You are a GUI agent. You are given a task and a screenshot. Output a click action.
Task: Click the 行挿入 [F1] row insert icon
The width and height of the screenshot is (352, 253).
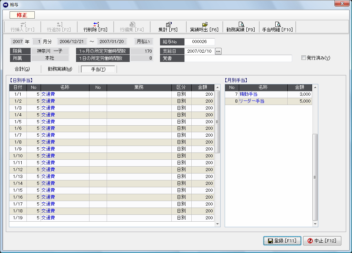23,24
